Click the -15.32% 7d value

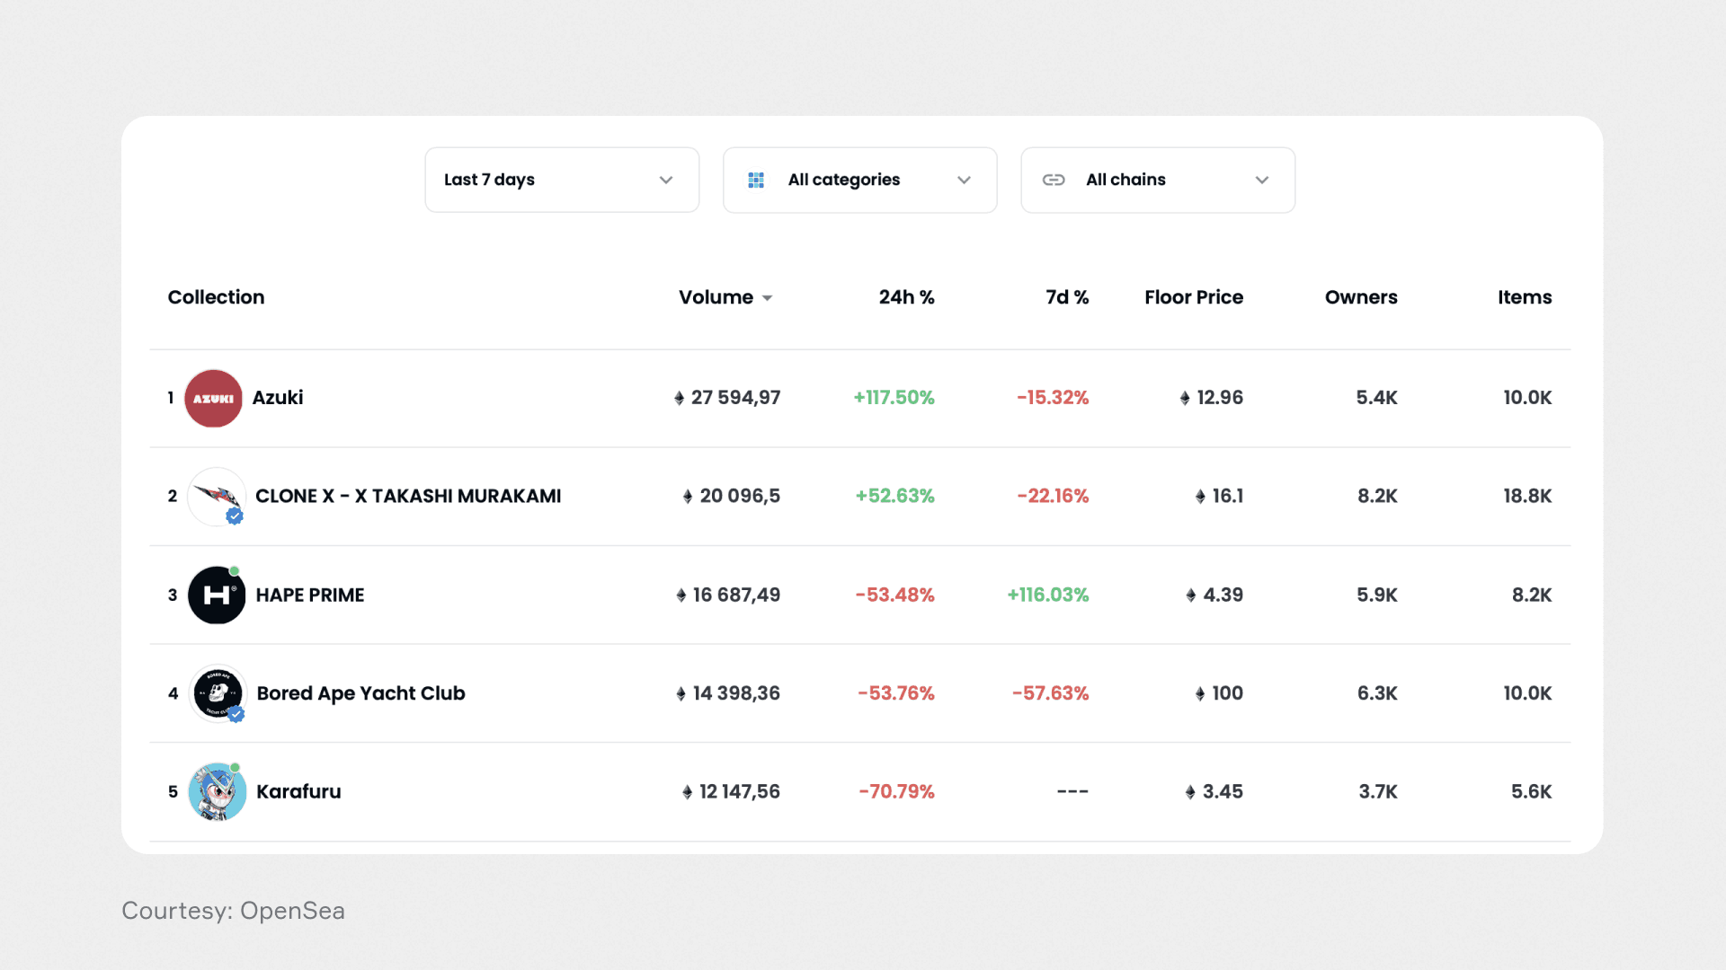(x=1053, y=398)
